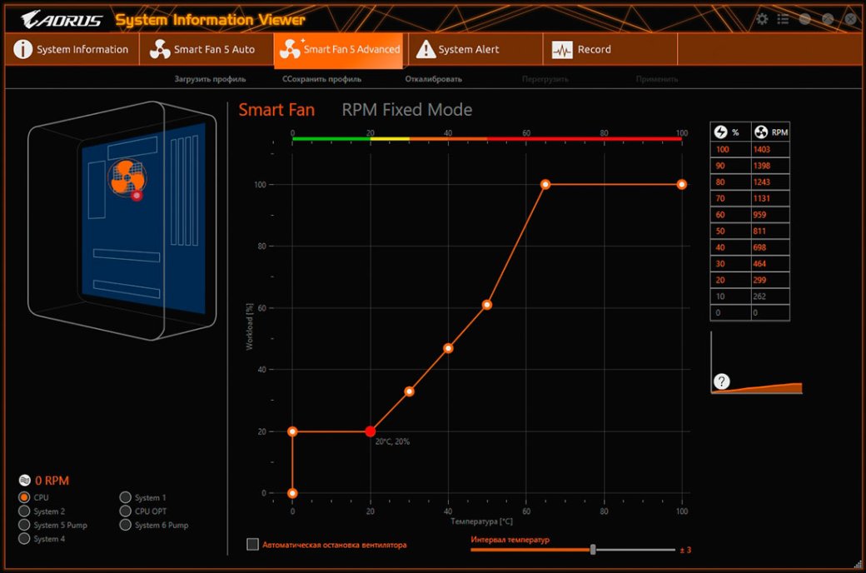Click the Откалибровать button

[433, 79]
